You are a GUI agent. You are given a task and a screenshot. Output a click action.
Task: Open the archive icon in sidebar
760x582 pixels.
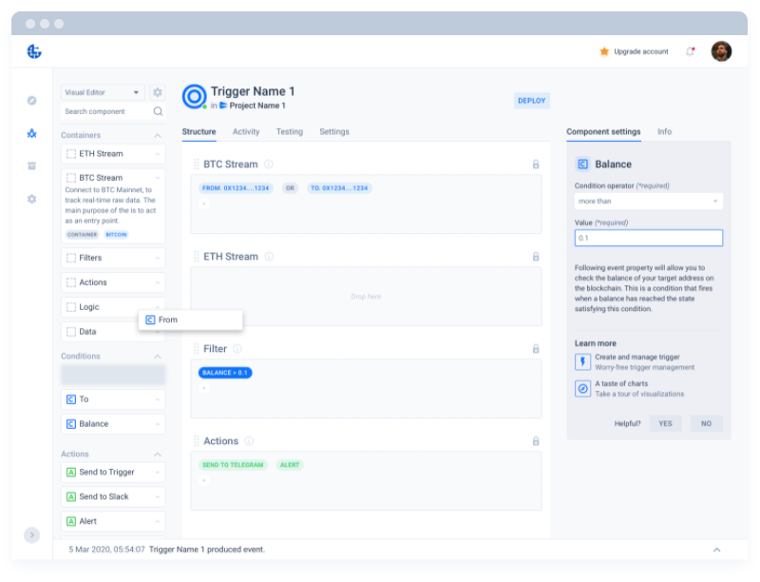(32, 165)
